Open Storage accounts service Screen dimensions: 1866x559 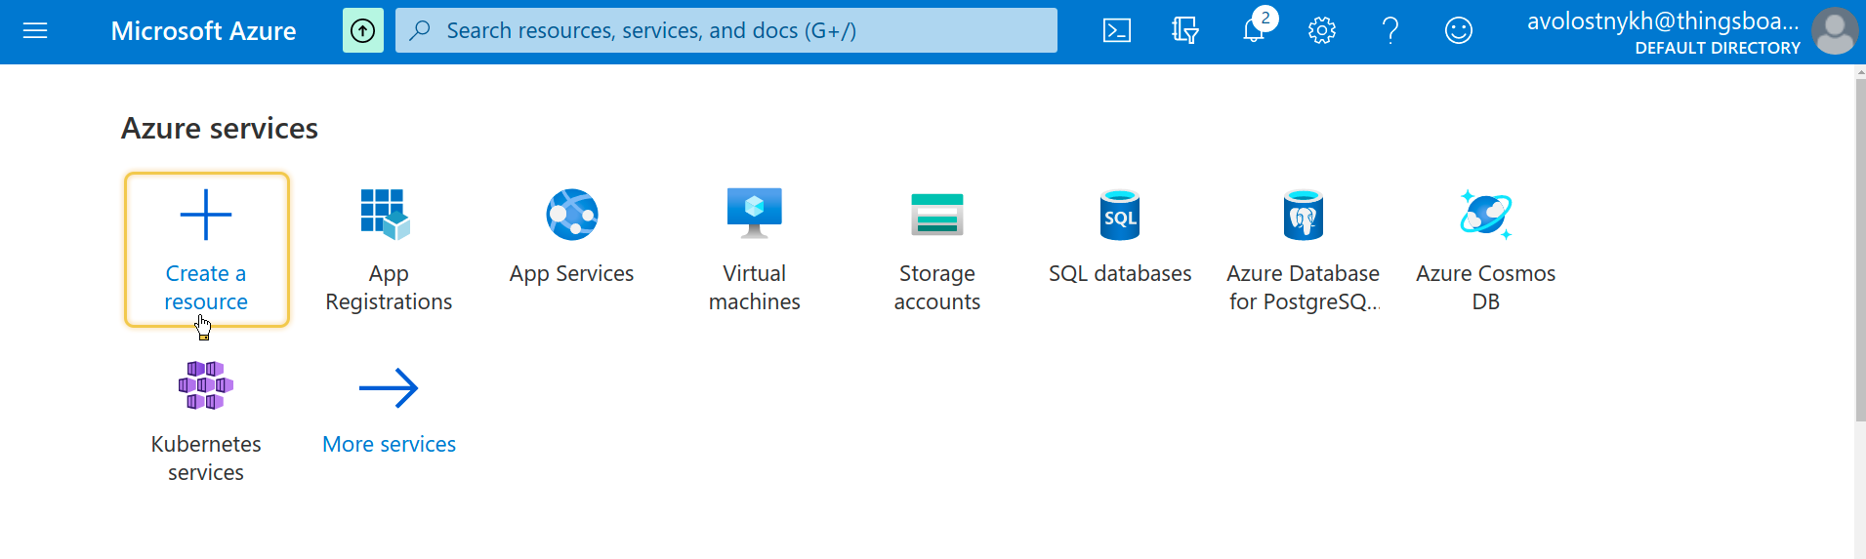(x=937, y=250)
